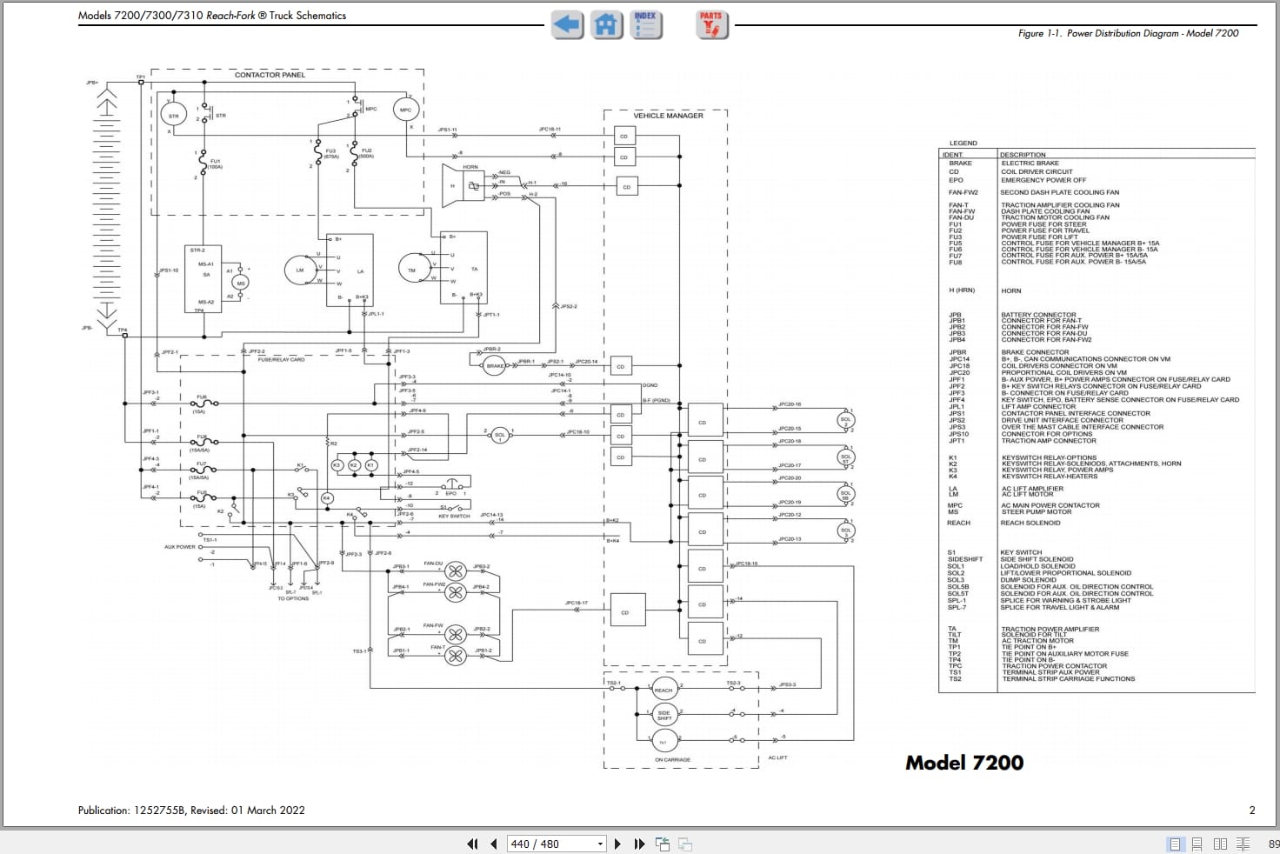The width and height of the screenshot is (1280, 854).
Task: Enable continuous scrolling page mode
Action: coord(1197,844)
